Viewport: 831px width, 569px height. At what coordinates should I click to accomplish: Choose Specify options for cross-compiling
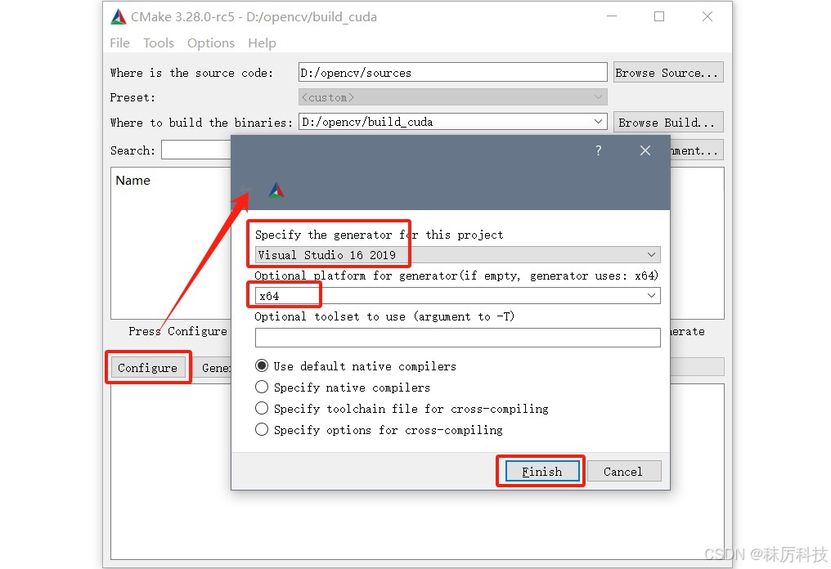[x=379, y=430]
